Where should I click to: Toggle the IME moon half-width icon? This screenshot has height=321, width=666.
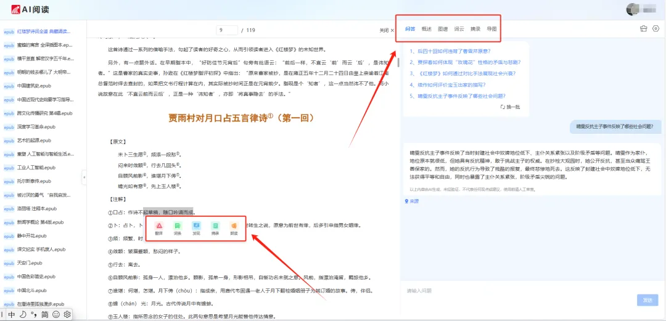point(23,315)
